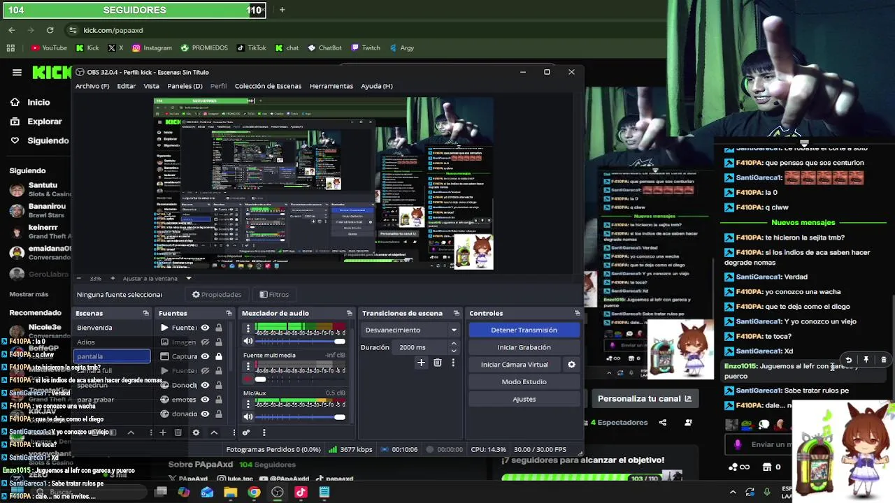The image size is (895, 503).
Task: Open Fuente multimedia channel options three dots
Action: 248,366
